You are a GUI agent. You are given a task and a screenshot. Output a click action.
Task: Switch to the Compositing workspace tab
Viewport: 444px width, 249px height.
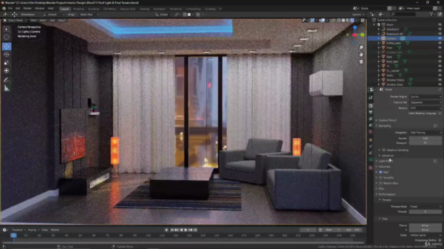tap(193, 9)
